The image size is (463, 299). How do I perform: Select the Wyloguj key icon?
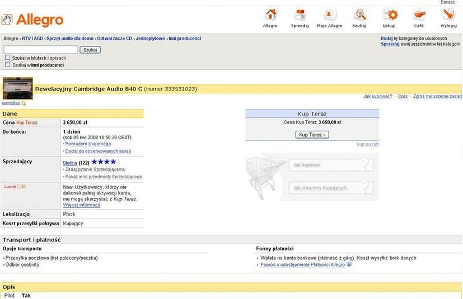(449, 15)
